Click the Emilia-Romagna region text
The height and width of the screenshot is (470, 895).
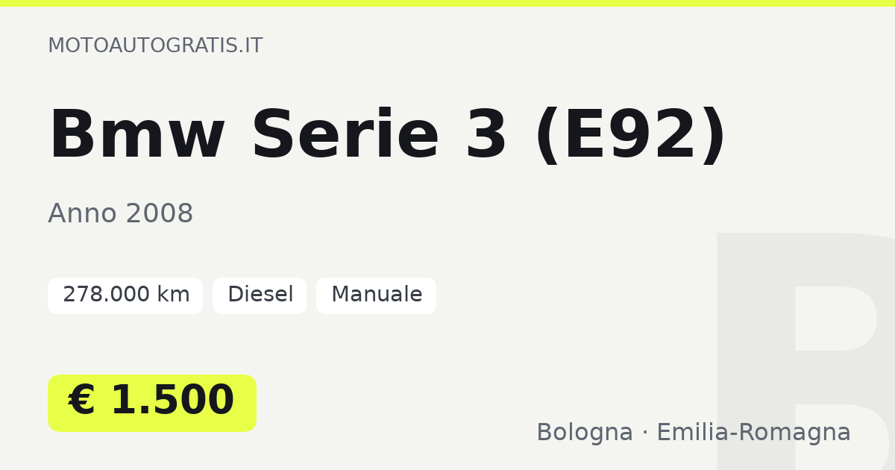coord(753,433)
